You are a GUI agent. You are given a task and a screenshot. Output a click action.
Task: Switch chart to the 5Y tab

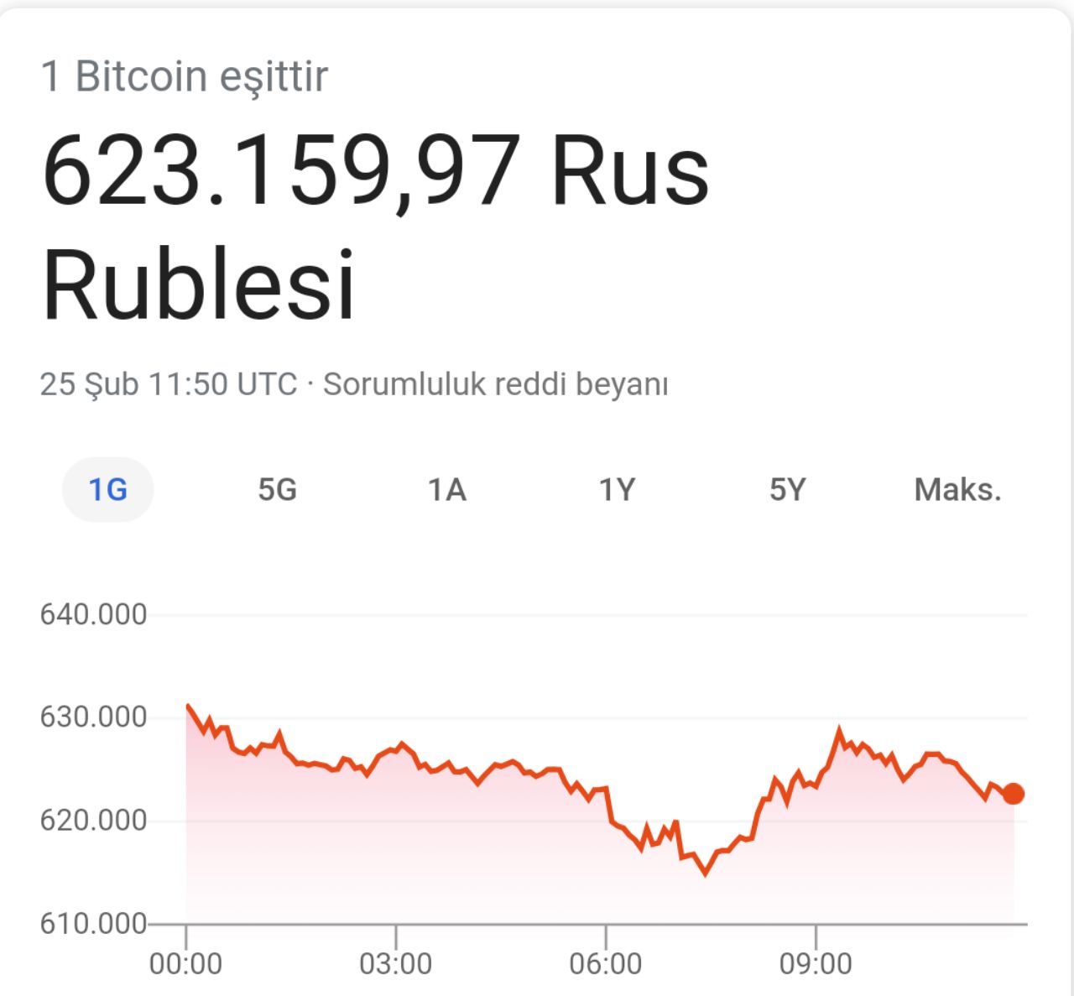click(x=787, y=489)
